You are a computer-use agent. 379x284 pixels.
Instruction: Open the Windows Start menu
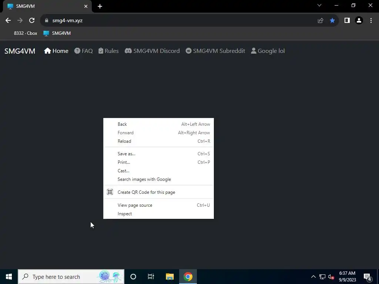[9, 277]
